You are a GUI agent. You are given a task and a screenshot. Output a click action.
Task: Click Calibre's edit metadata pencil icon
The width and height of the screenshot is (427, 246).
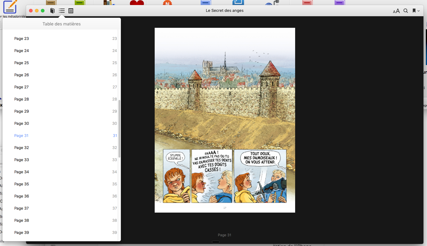tap(10, 7)
